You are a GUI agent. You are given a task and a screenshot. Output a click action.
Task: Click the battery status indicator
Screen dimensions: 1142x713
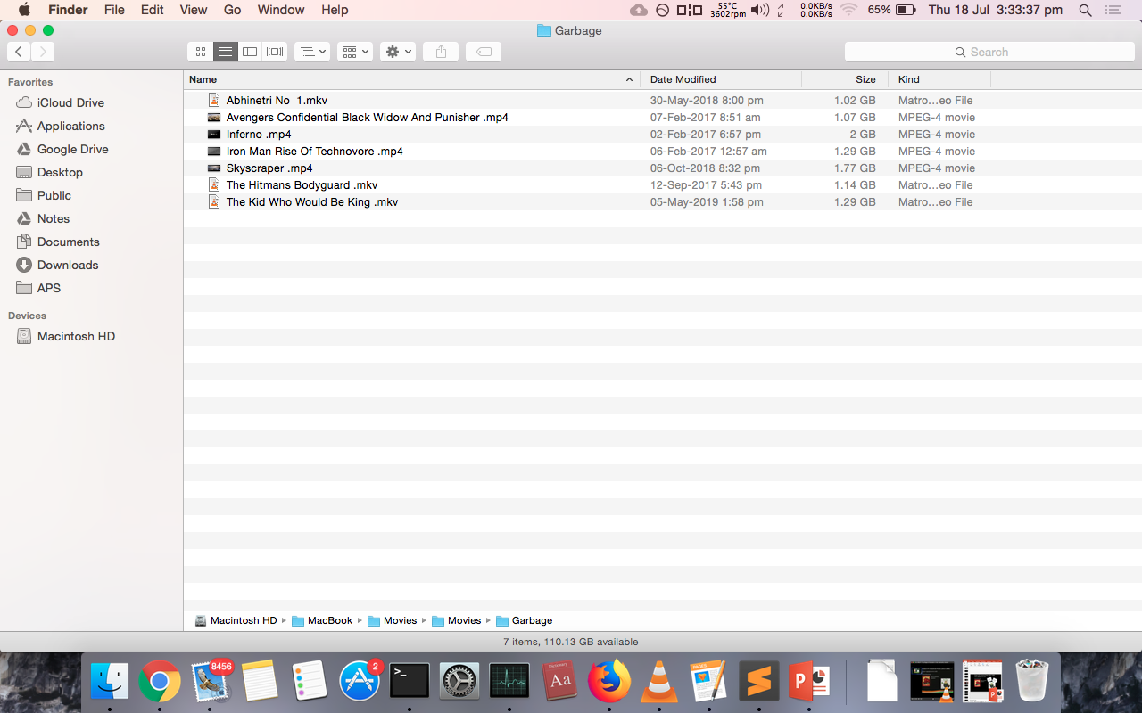[892, 10]
